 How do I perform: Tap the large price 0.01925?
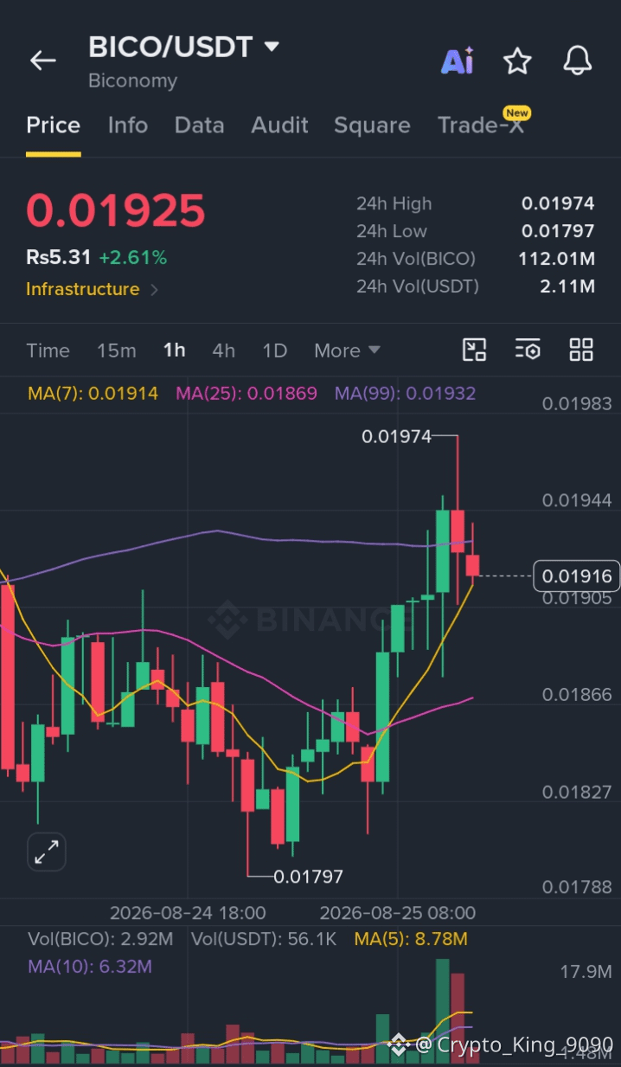coord(116,210)
